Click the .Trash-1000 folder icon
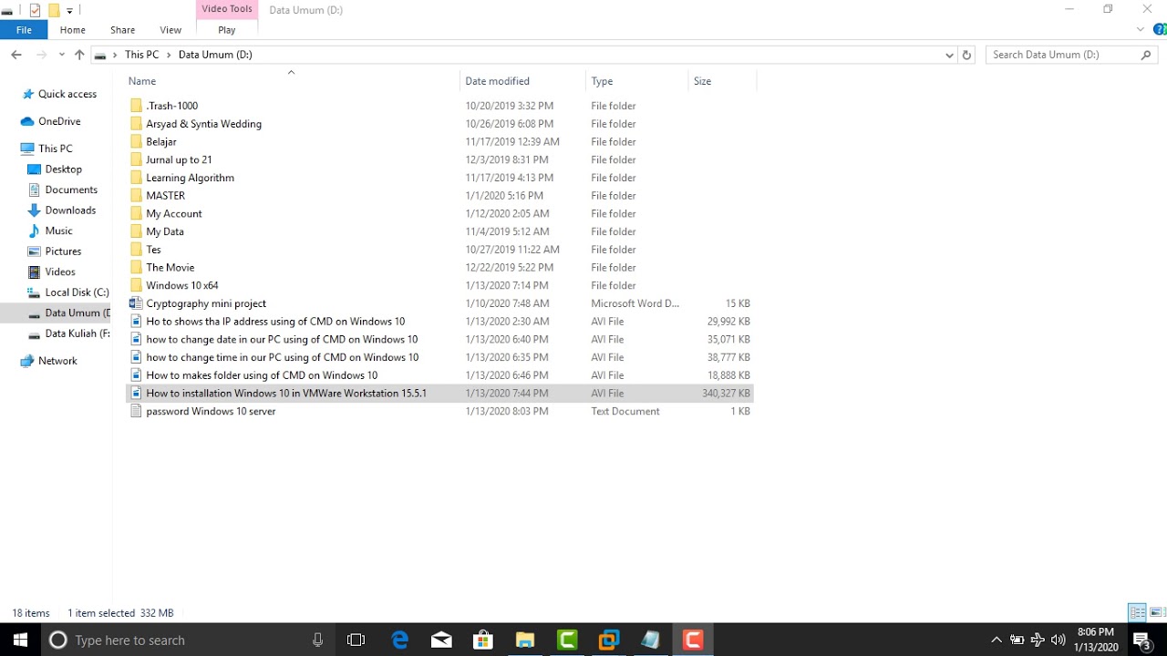This screenshot has height=656, width=1167. [136, 106]
